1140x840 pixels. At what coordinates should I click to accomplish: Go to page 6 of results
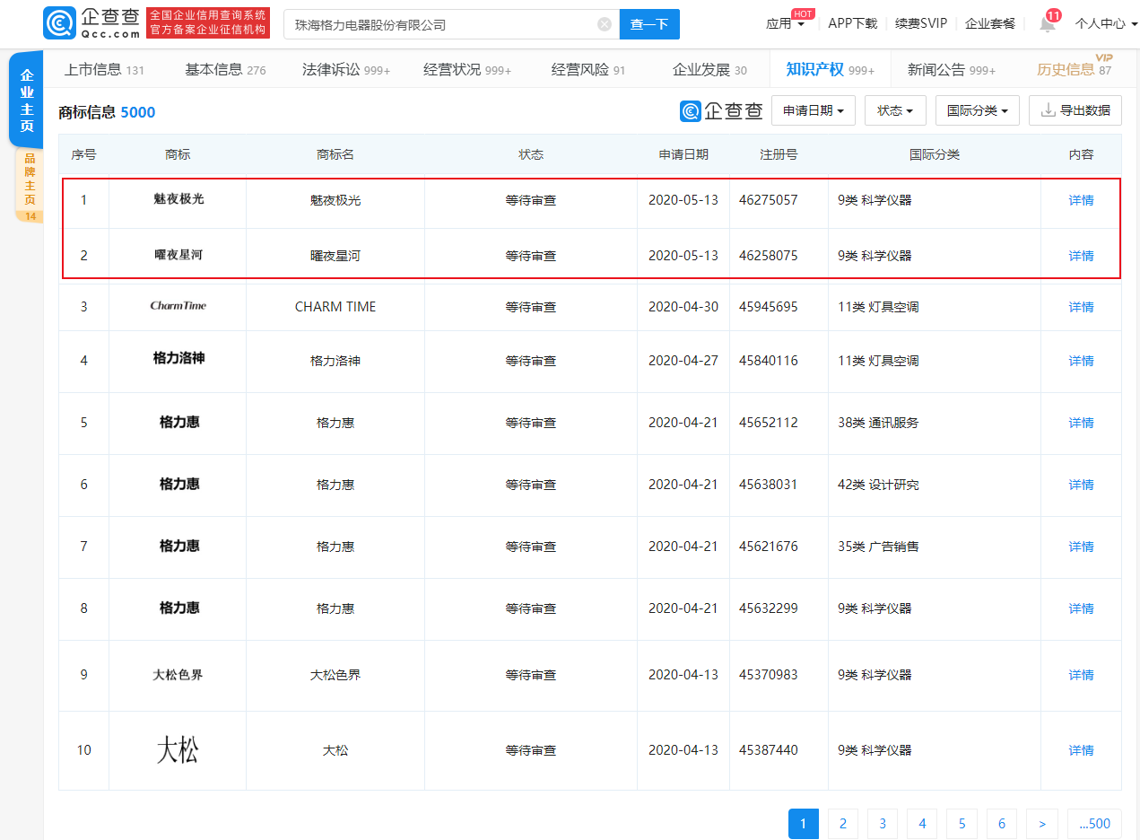coord(1002,824)
